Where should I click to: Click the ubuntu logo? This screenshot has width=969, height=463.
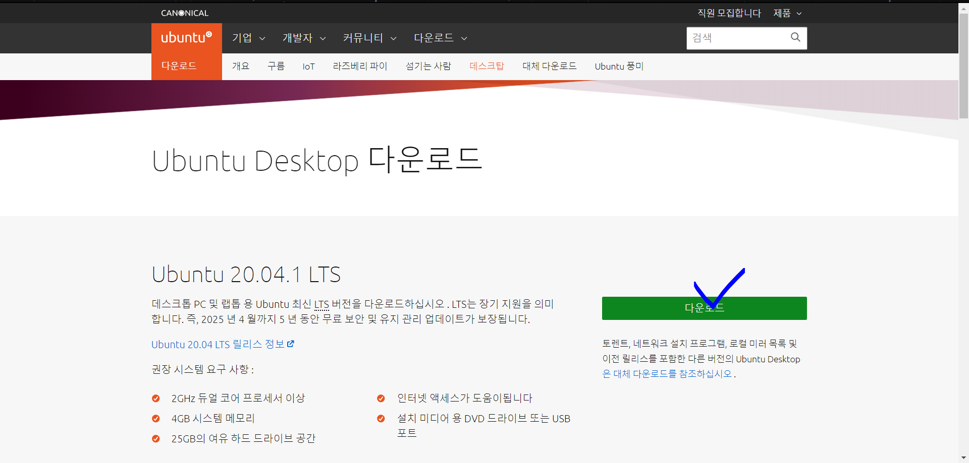[x=186, y=37]
